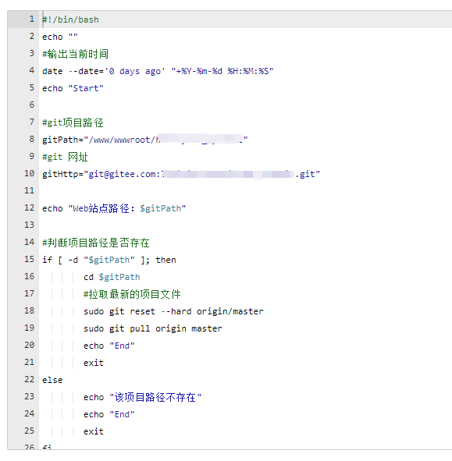Click the echo Web站点路径 line
Screen dimensions: 452x461
[x=114, y=208]
